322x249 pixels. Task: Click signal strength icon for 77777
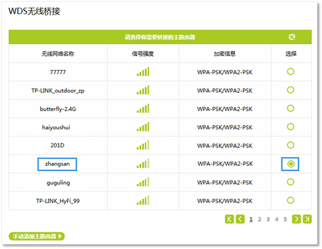(143, 71)
